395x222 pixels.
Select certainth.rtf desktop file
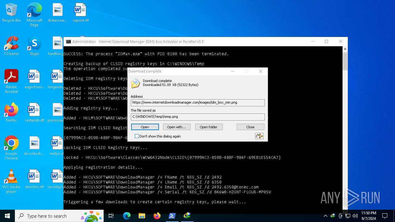point(34,113)
